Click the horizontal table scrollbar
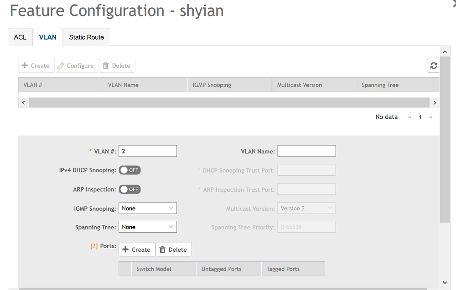456x290 pixels. (229, 103)
